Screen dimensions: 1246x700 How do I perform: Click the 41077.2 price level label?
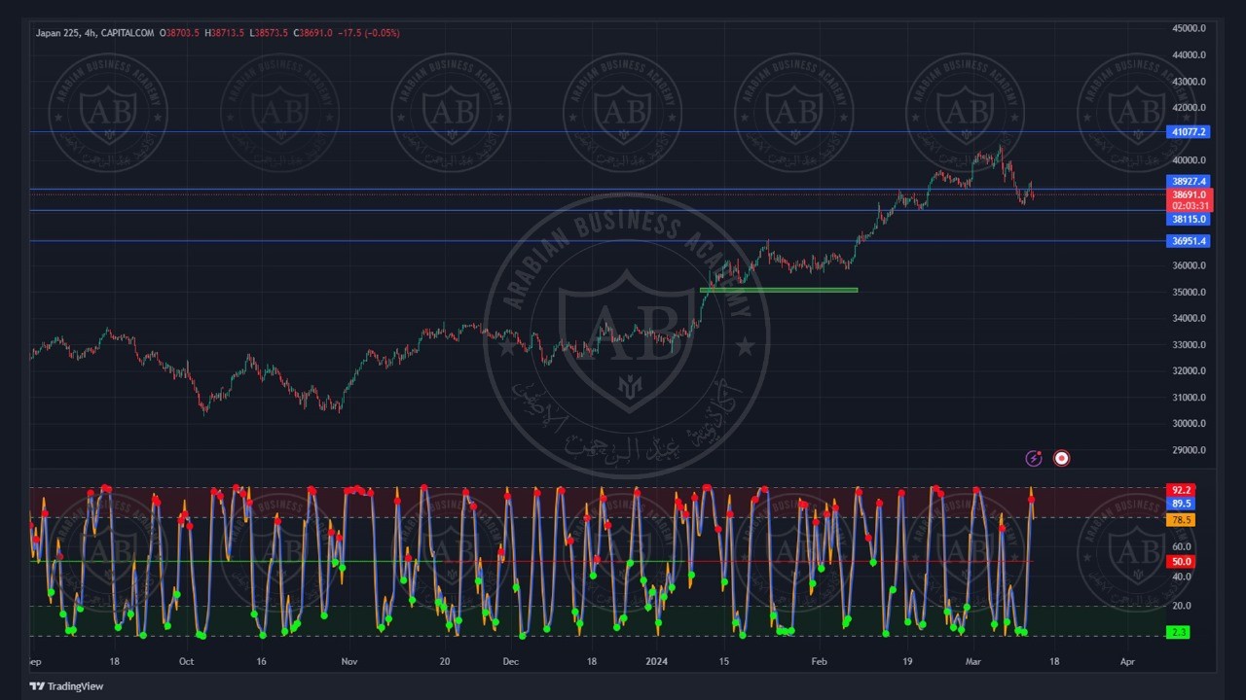coord(1189,132)
